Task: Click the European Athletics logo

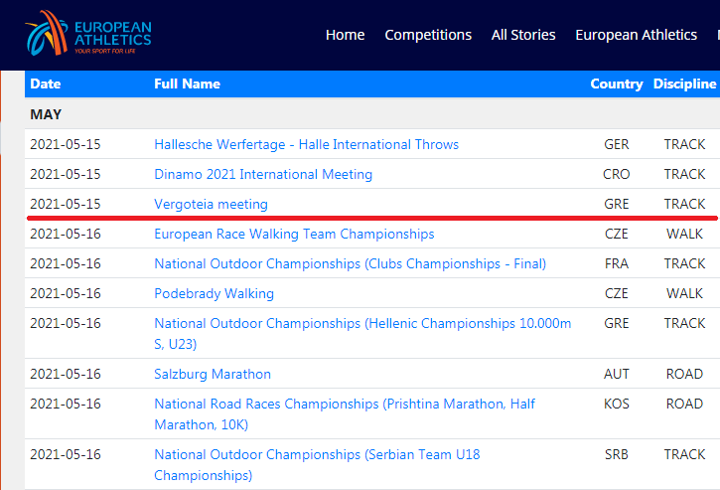Action: point(88,34)
